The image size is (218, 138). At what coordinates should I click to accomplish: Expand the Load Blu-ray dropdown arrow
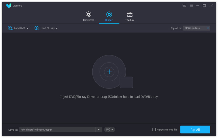(57, 28)
